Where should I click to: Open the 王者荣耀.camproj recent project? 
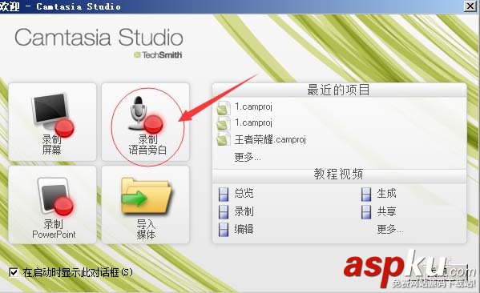tap(270, 140)
